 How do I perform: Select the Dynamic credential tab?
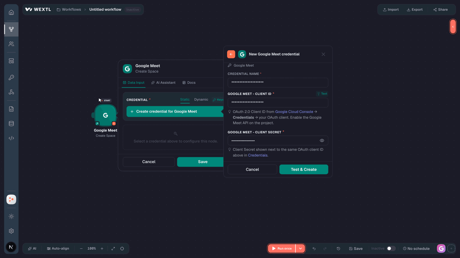[x=201, y=100]
